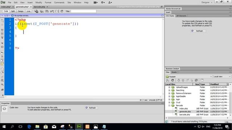232x130 pixels.
Task: Open the Site user icon dropdown
Action: tap(110, 3)
